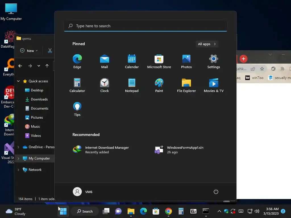Open Microsoft Store from the taskbar

(x=156, y=211)
